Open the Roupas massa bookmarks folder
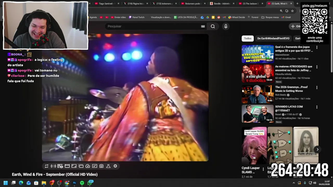 [270, 17]
